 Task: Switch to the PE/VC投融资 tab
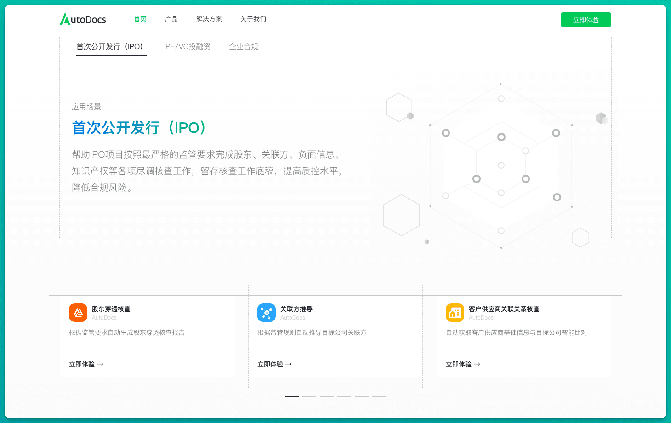(x=188, y=46)
